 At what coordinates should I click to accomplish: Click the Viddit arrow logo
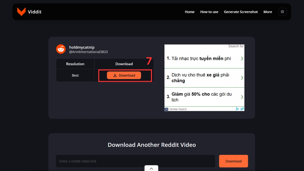[21, 11]
